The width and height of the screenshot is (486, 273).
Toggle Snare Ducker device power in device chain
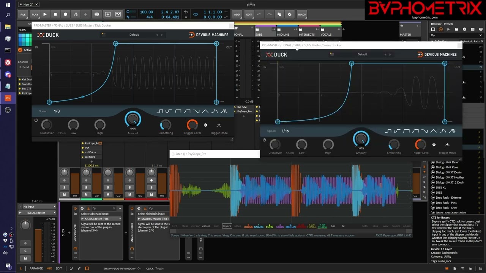point(132,209)
